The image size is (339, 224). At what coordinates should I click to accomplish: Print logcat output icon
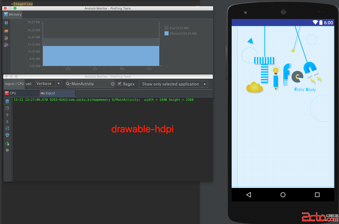(x=7, y=135)
